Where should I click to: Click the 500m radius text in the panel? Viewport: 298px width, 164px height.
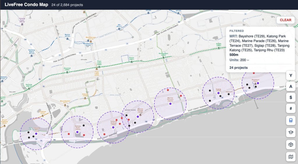click(234, 55)
